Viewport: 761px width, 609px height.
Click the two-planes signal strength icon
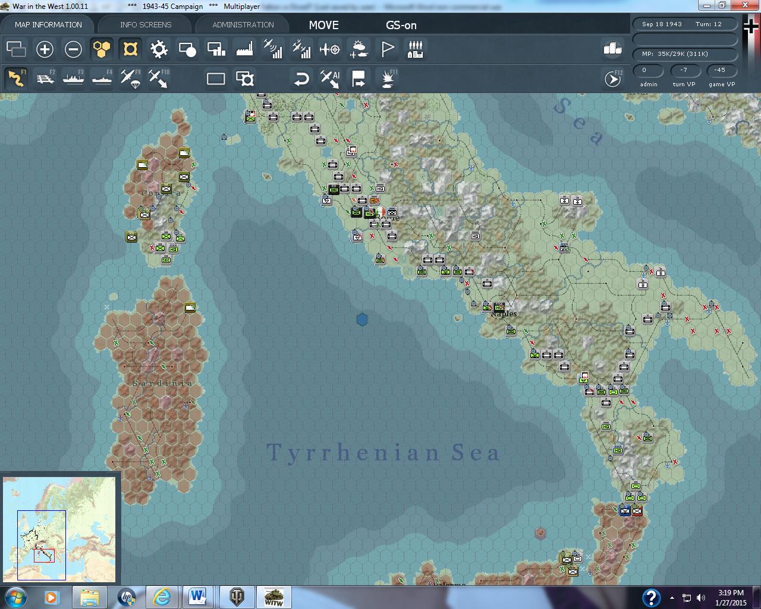point(301,49)
